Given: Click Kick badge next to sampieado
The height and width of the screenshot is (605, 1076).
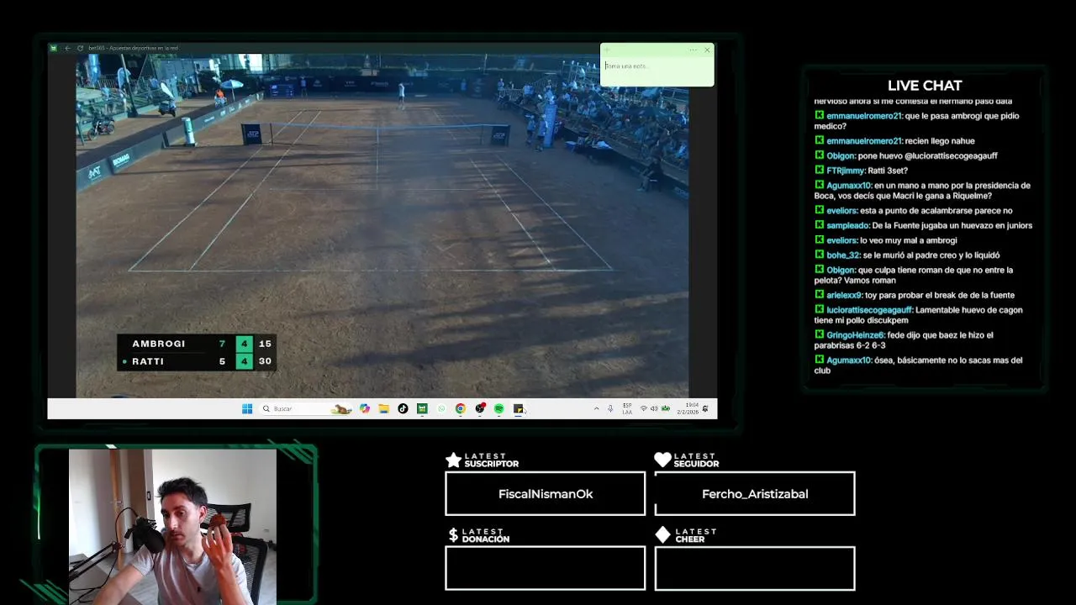Looking at the screenshot, I should point(819,225).
